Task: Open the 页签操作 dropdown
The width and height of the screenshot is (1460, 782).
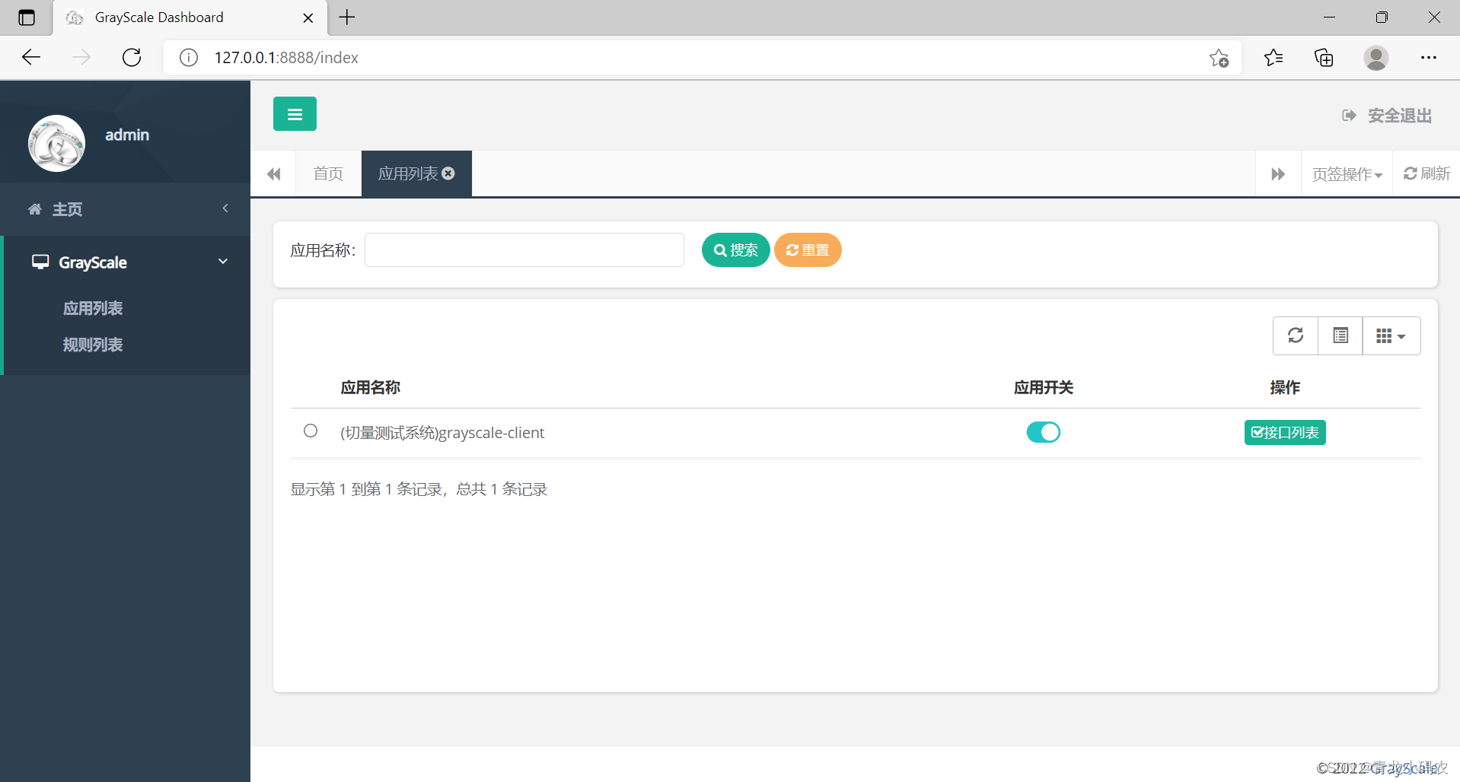Action: (1347, 174)
